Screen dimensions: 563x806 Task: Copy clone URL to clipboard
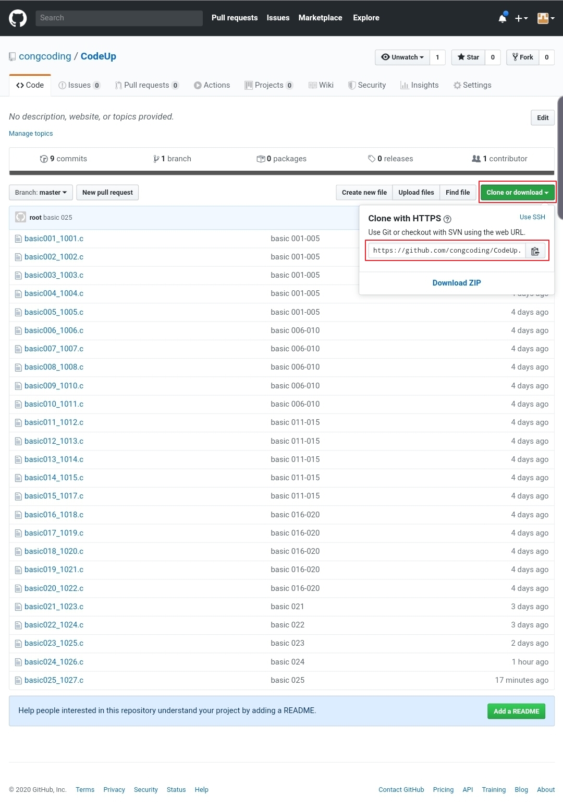(535, 251)
